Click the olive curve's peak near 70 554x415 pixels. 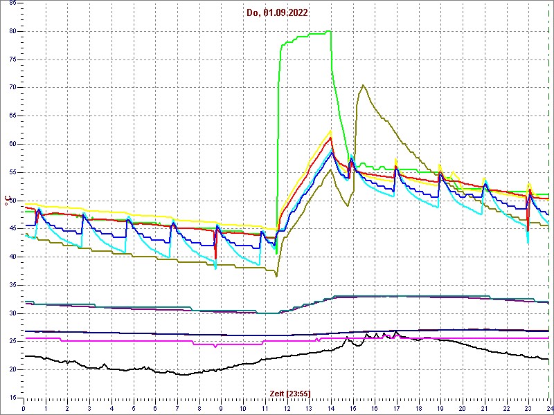coord(363,85)
